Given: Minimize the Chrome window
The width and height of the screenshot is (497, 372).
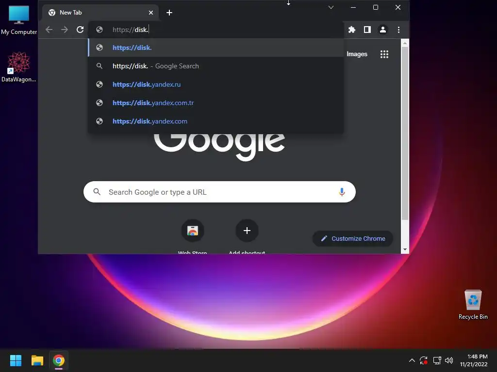Looking at the screenshot, I should pos(353,7).
